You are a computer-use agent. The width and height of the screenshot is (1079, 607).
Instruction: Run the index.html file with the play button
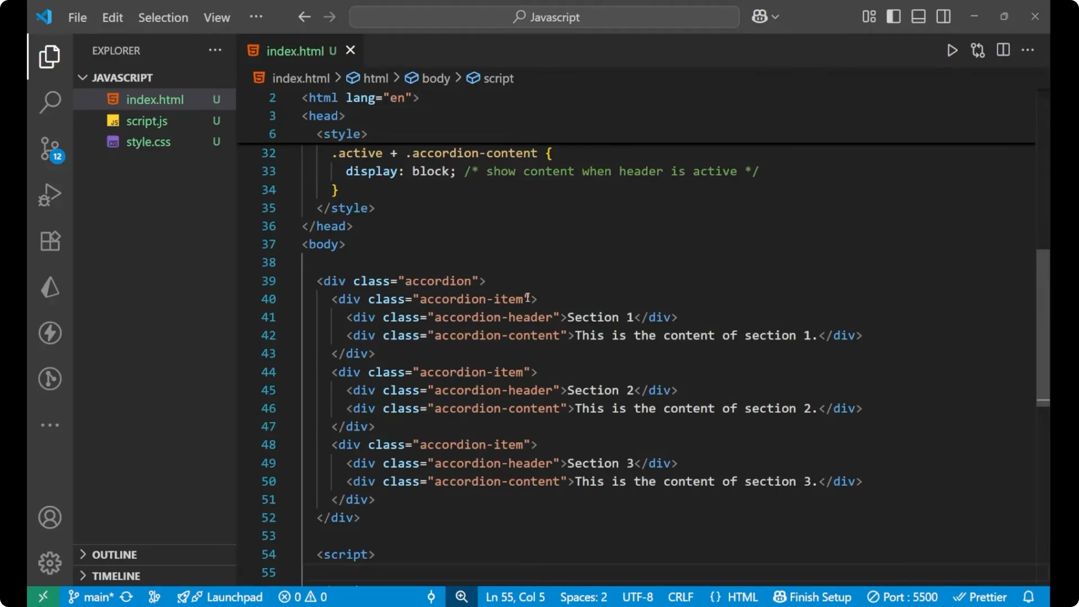point(953,50)
